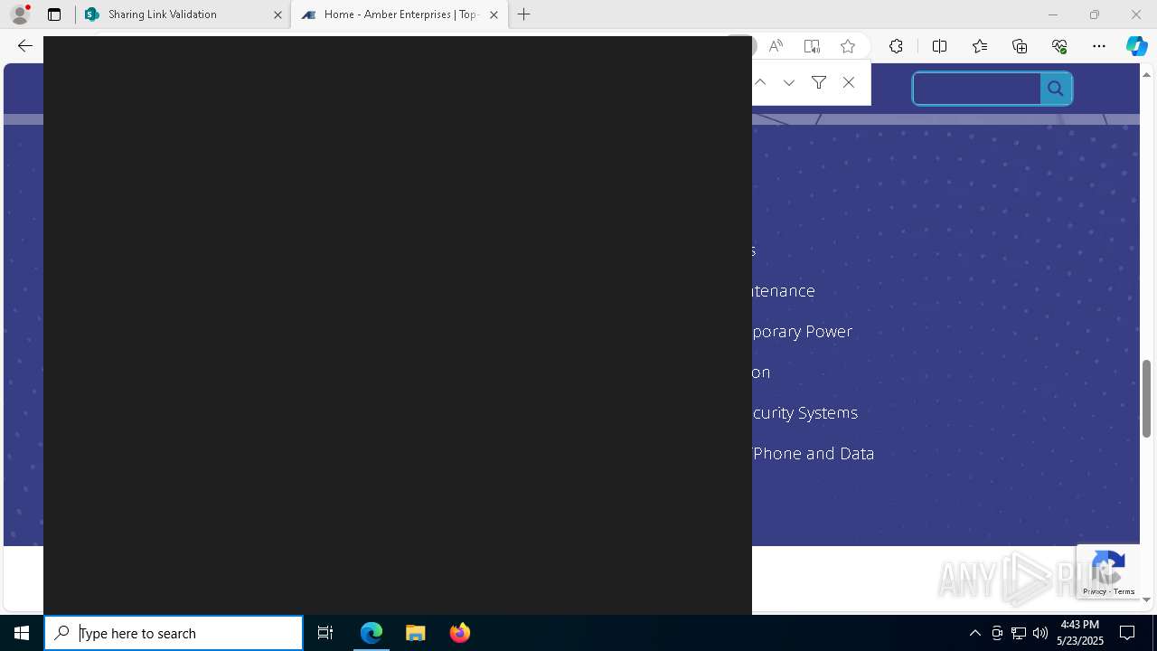Click scrollbar down arrow
Screen dimensions: 1157x651
coord(1146,599)
